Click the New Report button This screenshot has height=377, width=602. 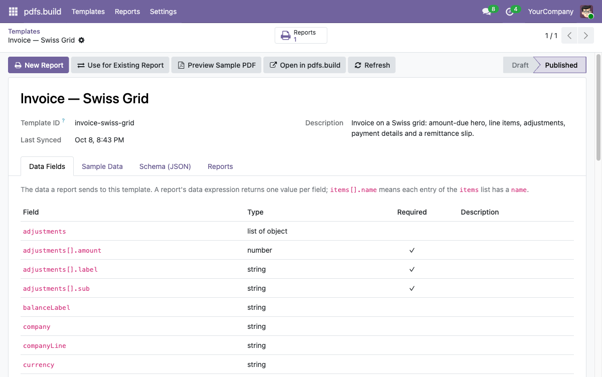[x=39, y=65]
